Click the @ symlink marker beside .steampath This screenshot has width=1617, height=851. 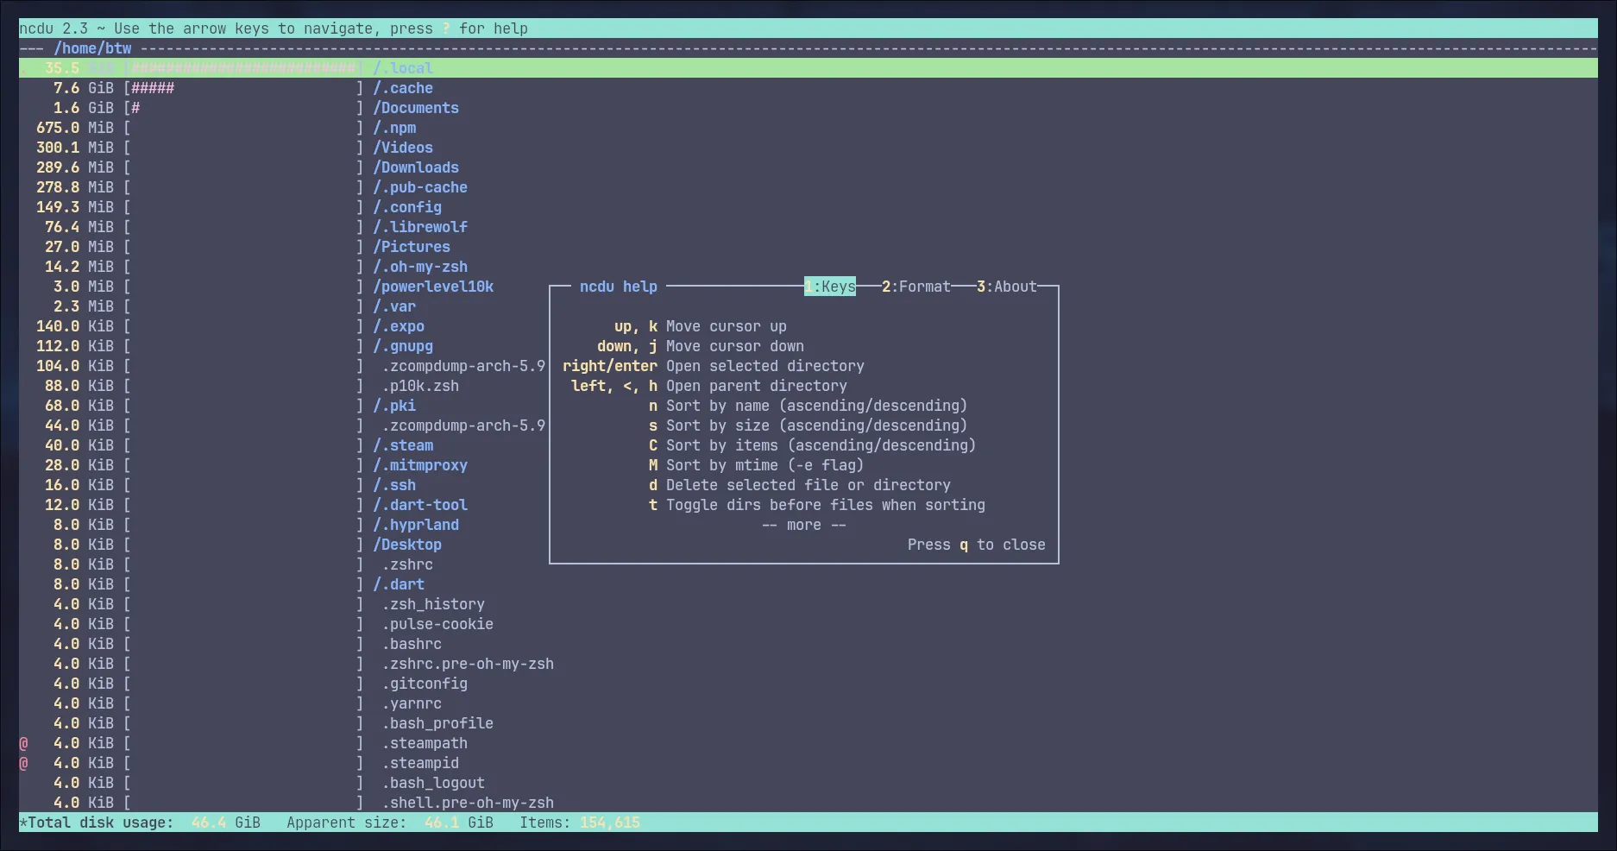(24, 743)
